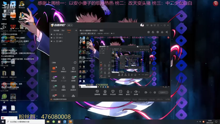Start recording with the record icon
This screenshot has width=220, height=124.
[x=146, y=92]
